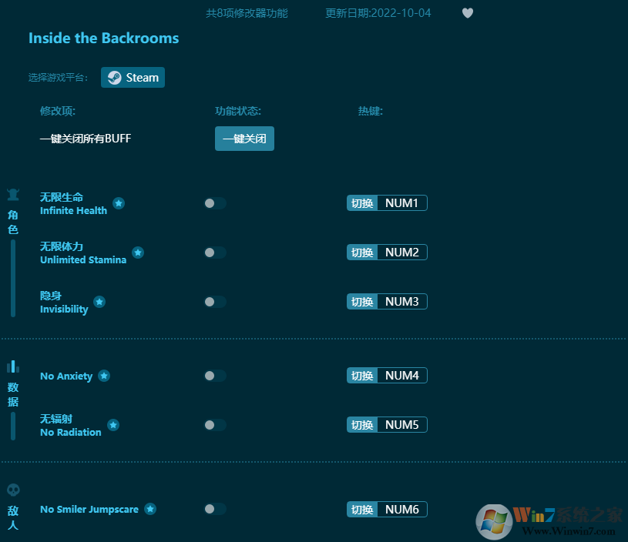Enable the No Smiler Jumpscare toggle

tap(214, 509)
